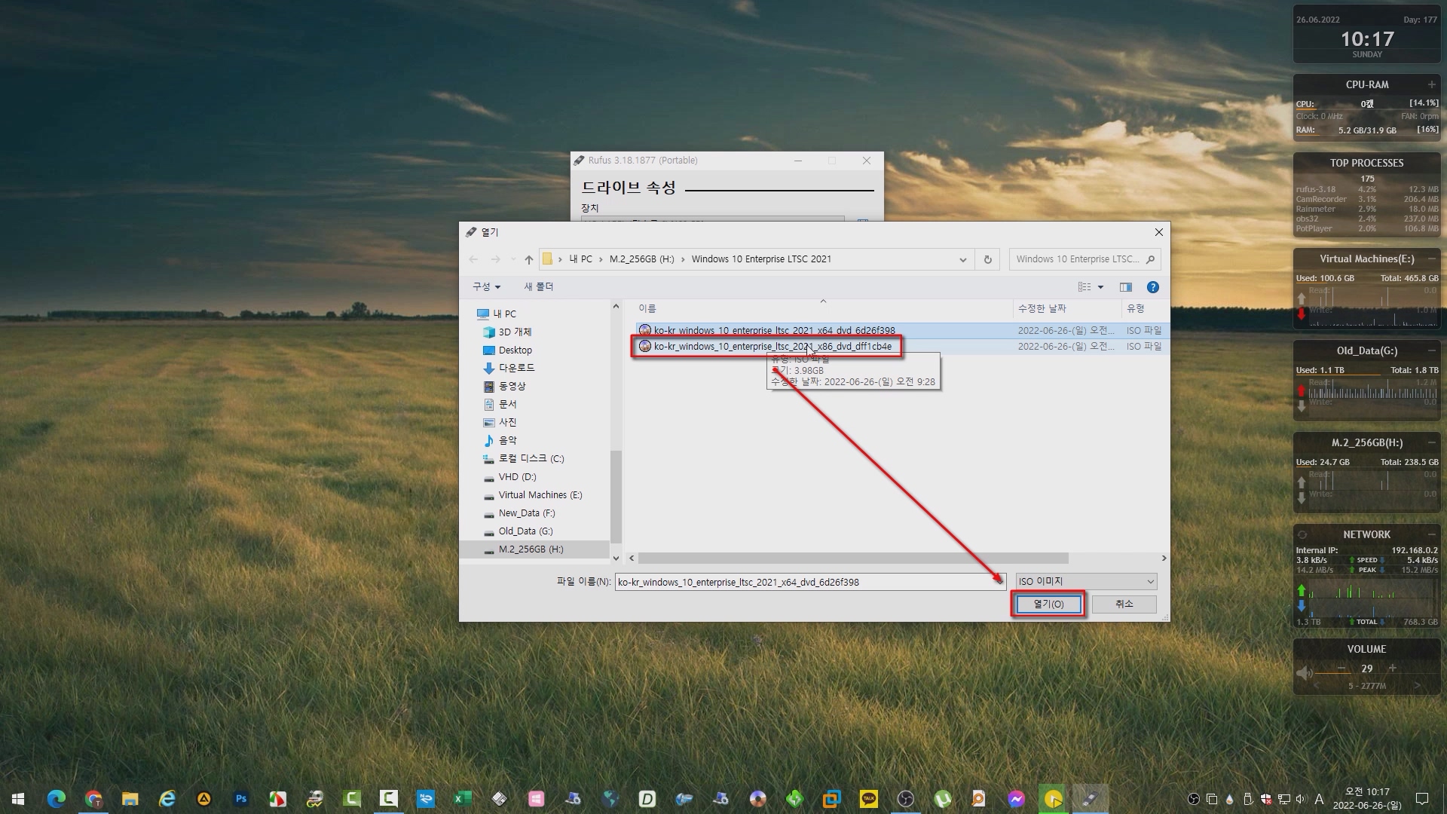Decrease volume with the minus in VOLUME widget
Screen dimensions: 1447x814
point(1341,669)
